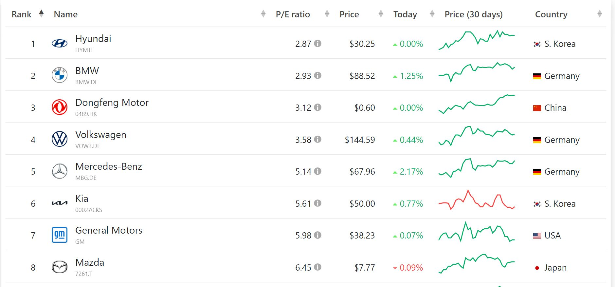This screenshot has height=287, width=615.
Task: Open the Volkswagen company page
Action: pyautogui.click(x=100, y=135)
